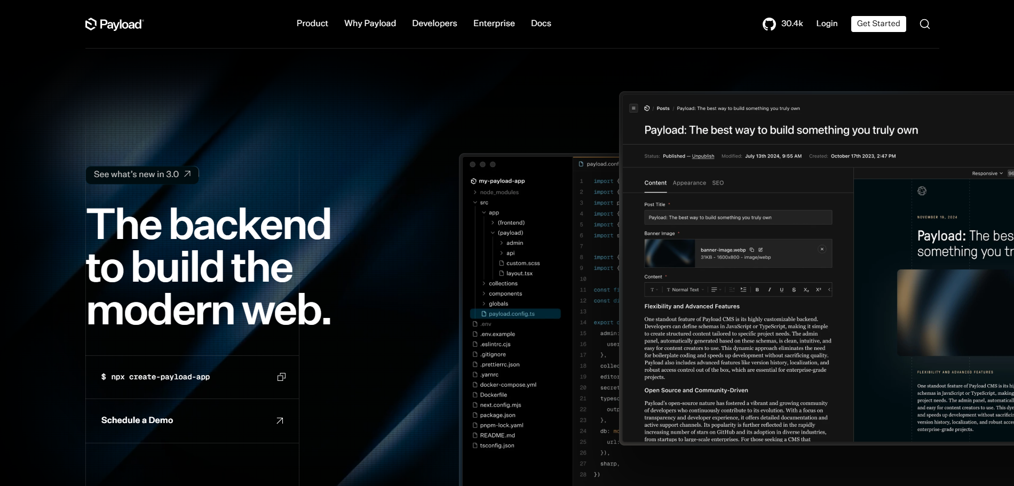Open the Product menu

click(x=312, y=23)
